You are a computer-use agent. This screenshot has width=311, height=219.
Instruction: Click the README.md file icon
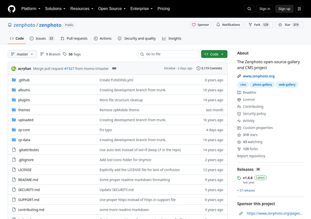pos(14,180)
